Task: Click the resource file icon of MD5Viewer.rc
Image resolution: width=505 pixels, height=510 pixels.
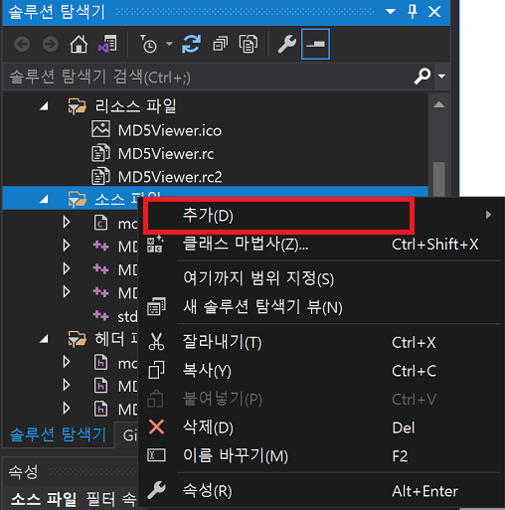Action: tap(100, 153)
